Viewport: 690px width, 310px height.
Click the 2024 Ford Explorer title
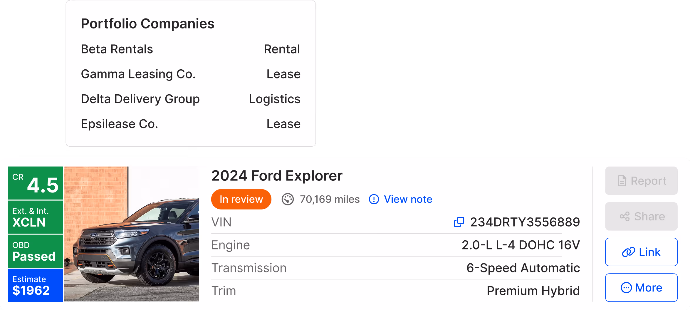(x=277, y=176)
